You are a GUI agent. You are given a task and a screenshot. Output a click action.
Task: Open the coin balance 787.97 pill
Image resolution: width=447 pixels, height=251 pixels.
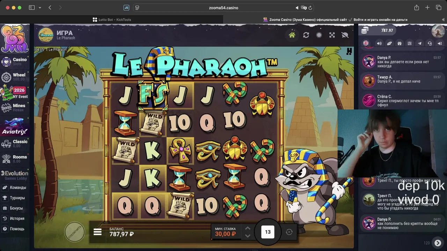[x=377, y=30]
